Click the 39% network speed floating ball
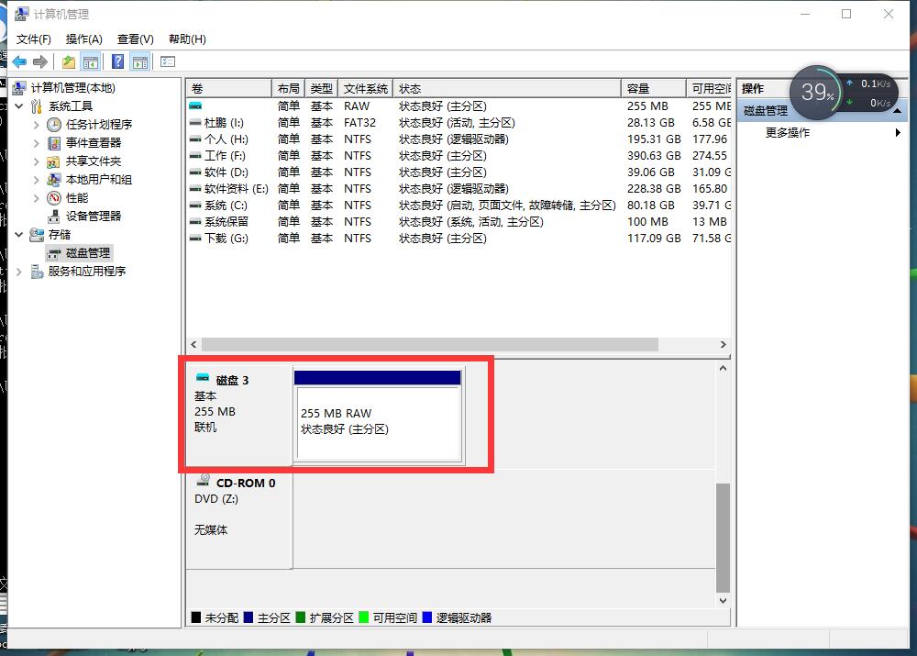Viewport: 917px width, 656px height. (814, 92)
